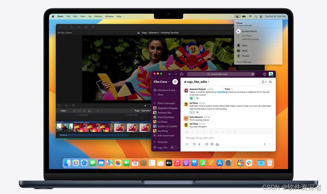Open the Edit menu in the menu bar
The image size is (327, 194).
[75, 16]
